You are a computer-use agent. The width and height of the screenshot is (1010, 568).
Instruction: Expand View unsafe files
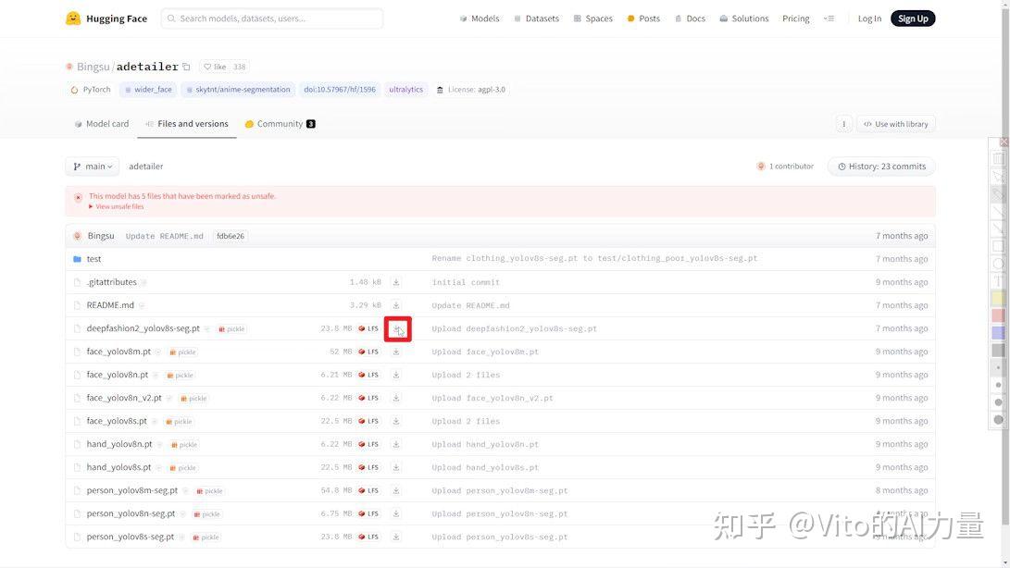tap(117, 206)
